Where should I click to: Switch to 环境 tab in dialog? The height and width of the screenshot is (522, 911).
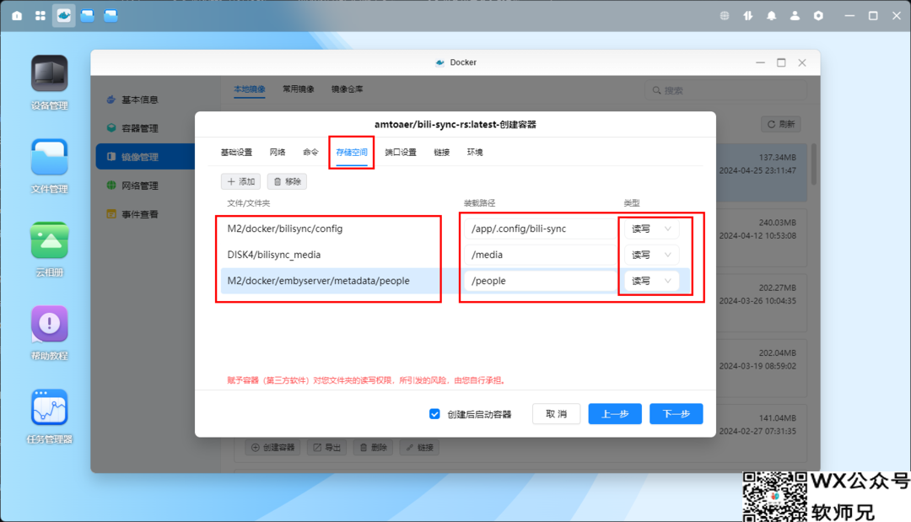pos(475,152)
